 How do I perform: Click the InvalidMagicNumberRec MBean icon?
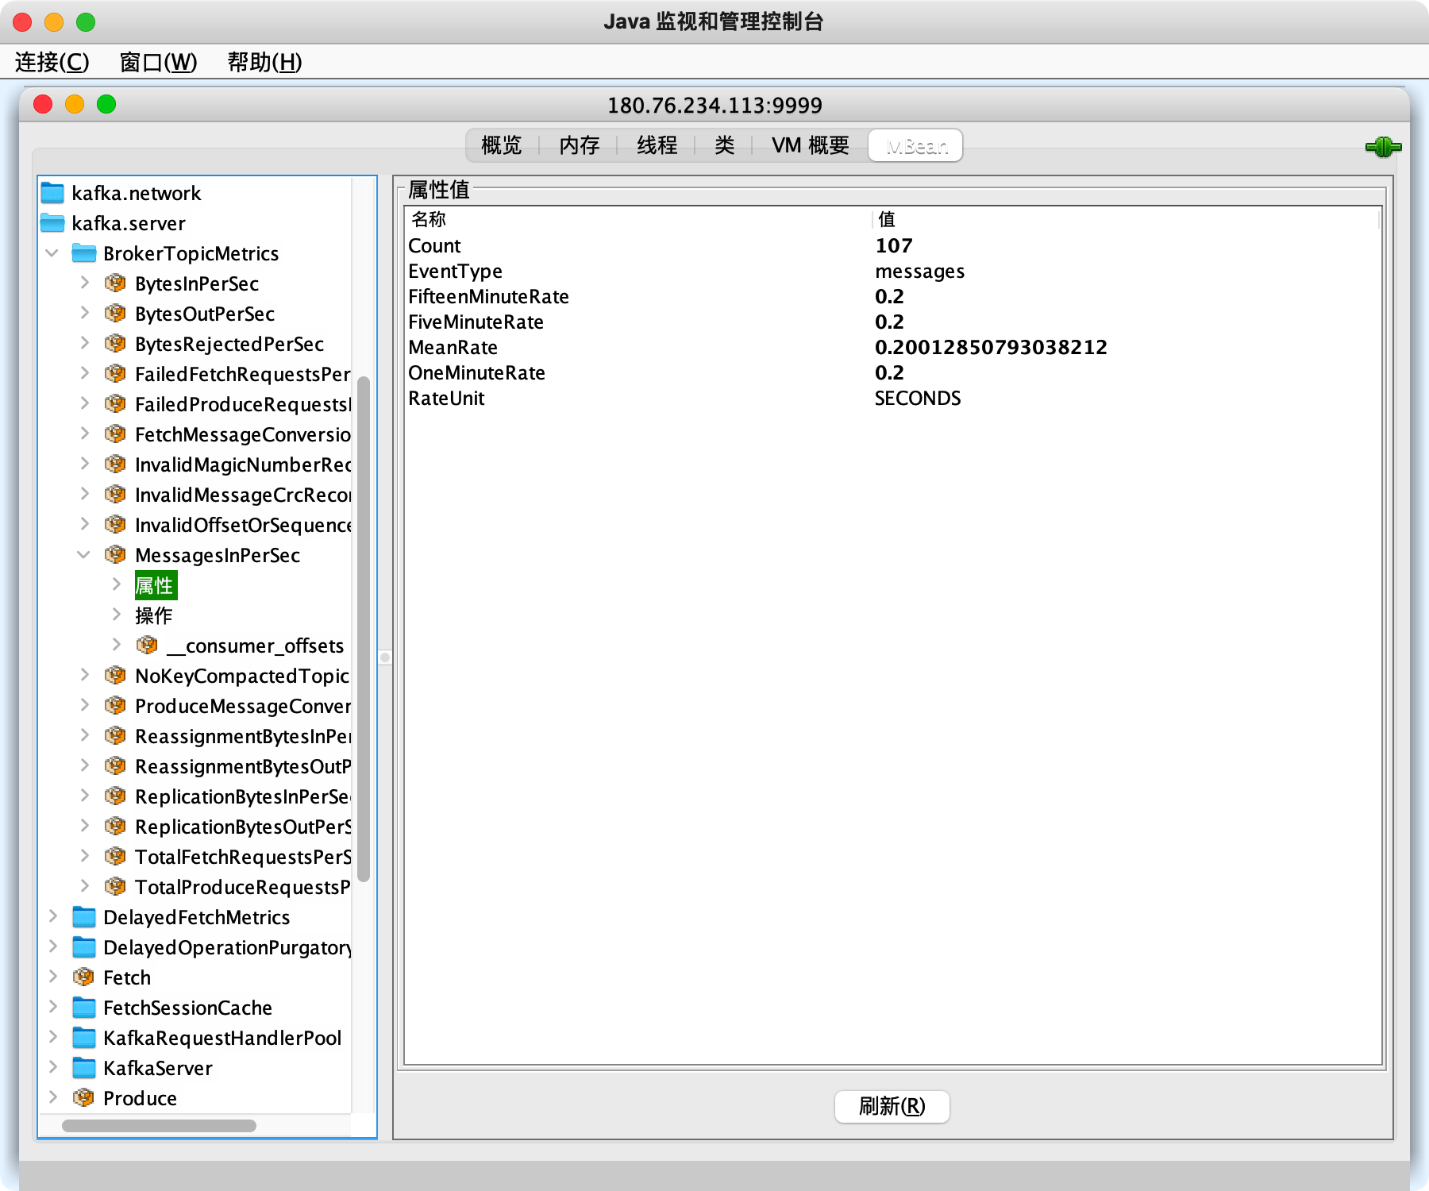115,464
